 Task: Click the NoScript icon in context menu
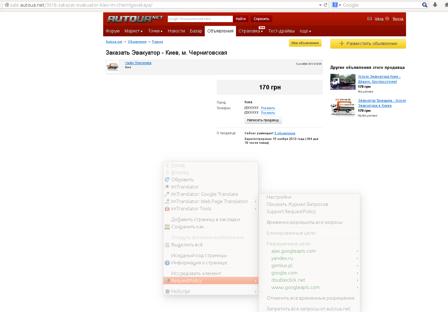(x=167, y=291)
